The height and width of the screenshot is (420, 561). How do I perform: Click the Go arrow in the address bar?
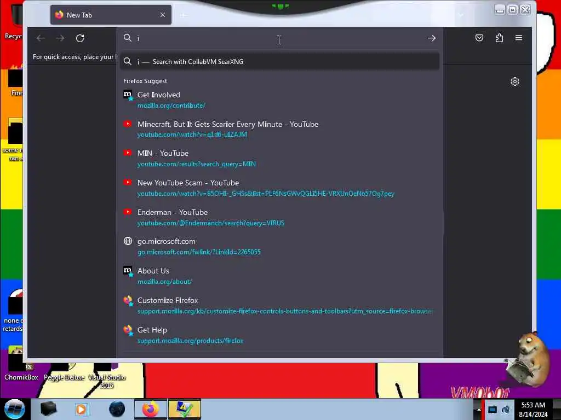432,38
